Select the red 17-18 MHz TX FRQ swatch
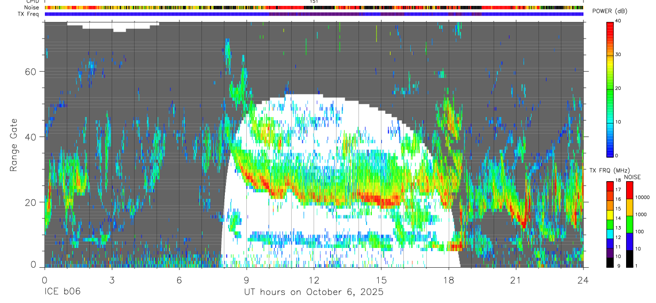The width and height of the screenshot is (656, 303). coord(610,185)
